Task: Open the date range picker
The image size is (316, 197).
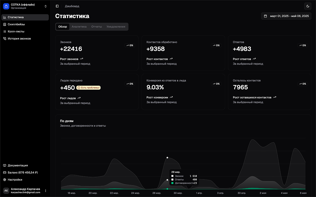Action: [286, 16]
